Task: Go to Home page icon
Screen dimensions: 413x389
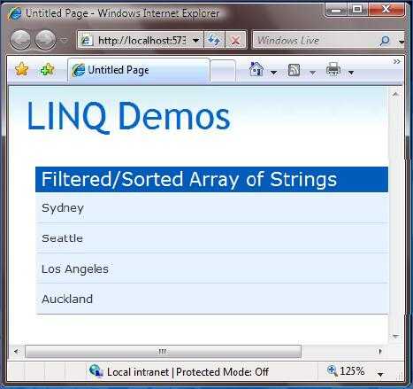Action: 256,70
